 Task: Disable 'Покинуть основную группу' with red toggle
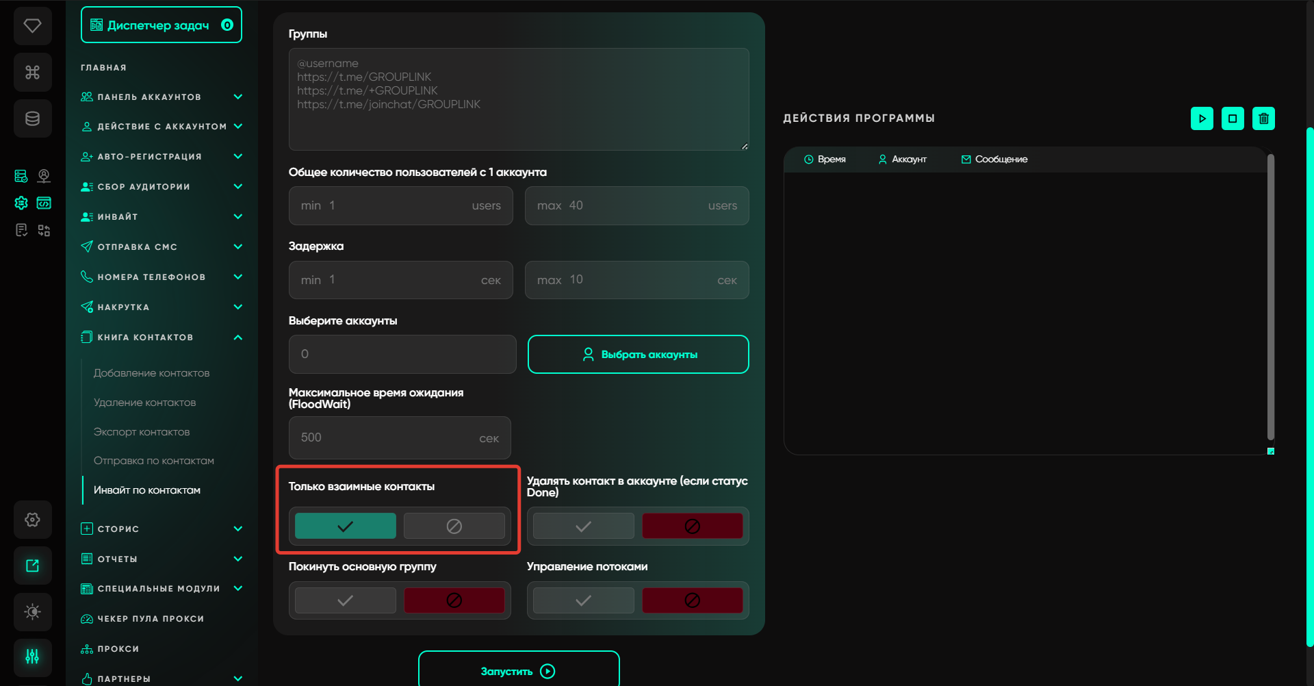tap(454, 600)
